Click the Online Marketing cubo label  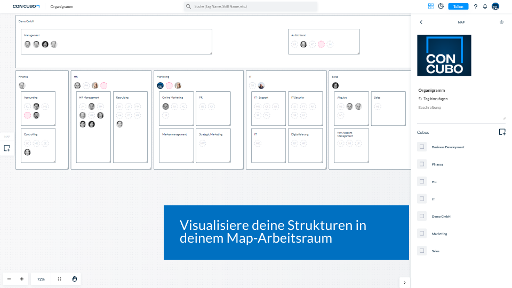click(x=172, y=98)
